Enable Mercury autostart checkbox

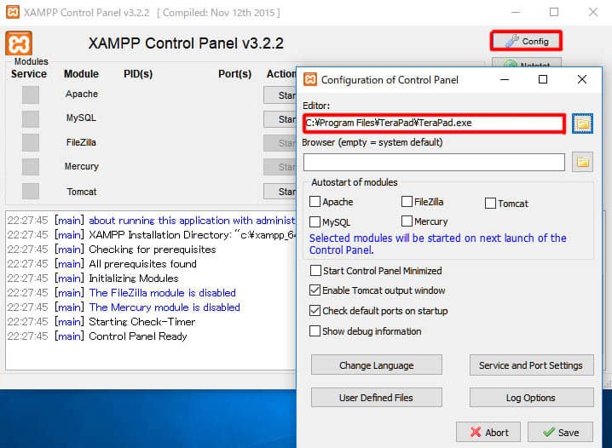(407, 221)
